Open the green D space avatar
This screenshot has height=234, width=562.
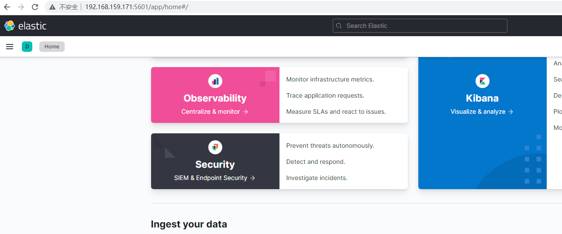27,47
